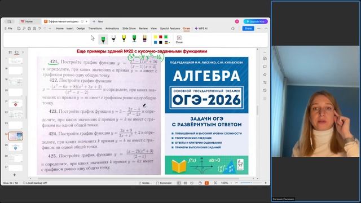Click the star icon in right sidebar

[x=265, y=74]
